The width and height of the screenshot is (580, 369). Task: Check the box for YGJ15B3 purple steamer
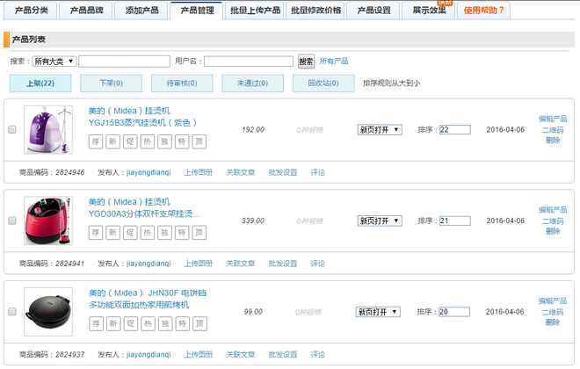(12, 129)
